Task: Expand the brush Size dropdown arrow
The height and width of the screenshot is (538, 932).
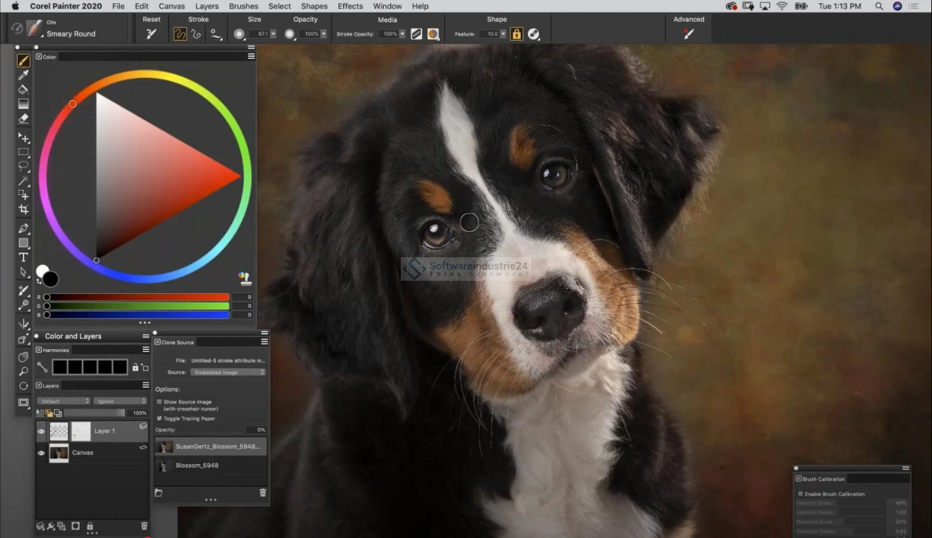Action: click(x=273, y=34)
